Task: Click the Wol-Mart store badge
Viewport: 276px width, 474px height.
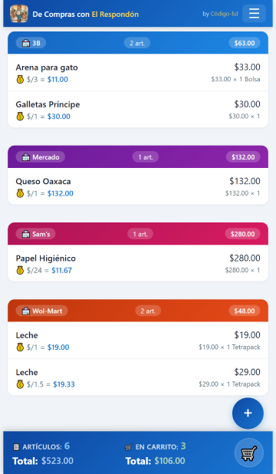Action: tap(41, 311)
